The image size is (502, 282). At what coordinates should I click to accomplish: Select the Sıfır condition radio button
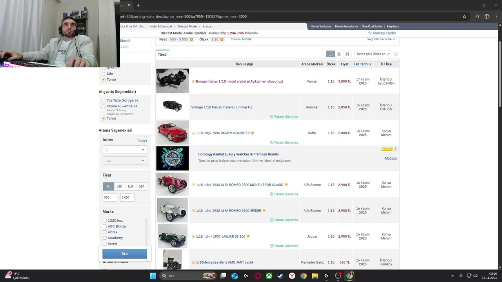pos(104,74)
